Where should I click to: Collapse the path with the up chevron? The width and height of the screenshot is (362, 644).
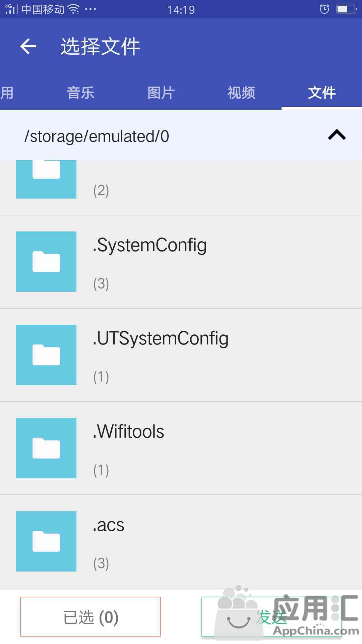(x=337, y=135)
